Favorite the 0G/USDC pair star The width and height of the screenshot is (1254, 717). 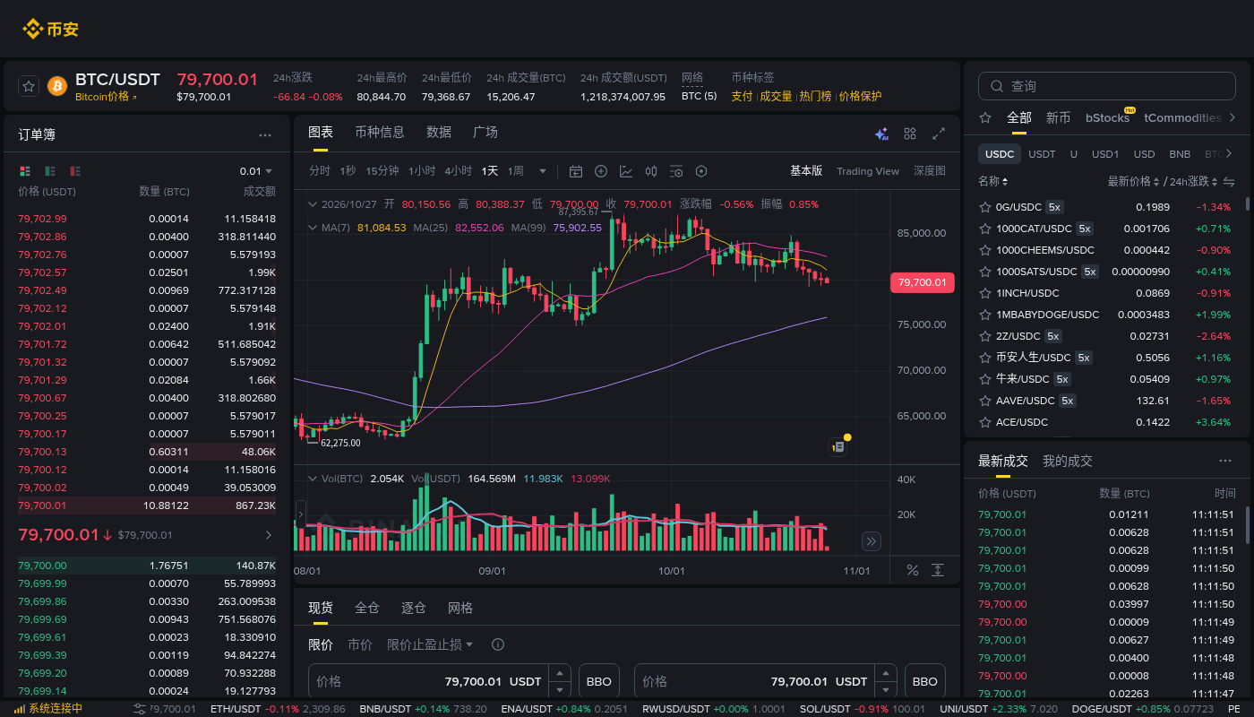point(985,207)
